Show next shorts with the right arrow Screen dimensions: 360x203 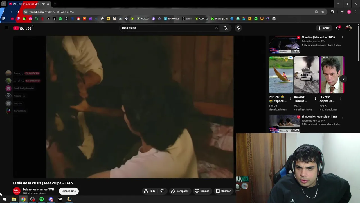point(343,79)
